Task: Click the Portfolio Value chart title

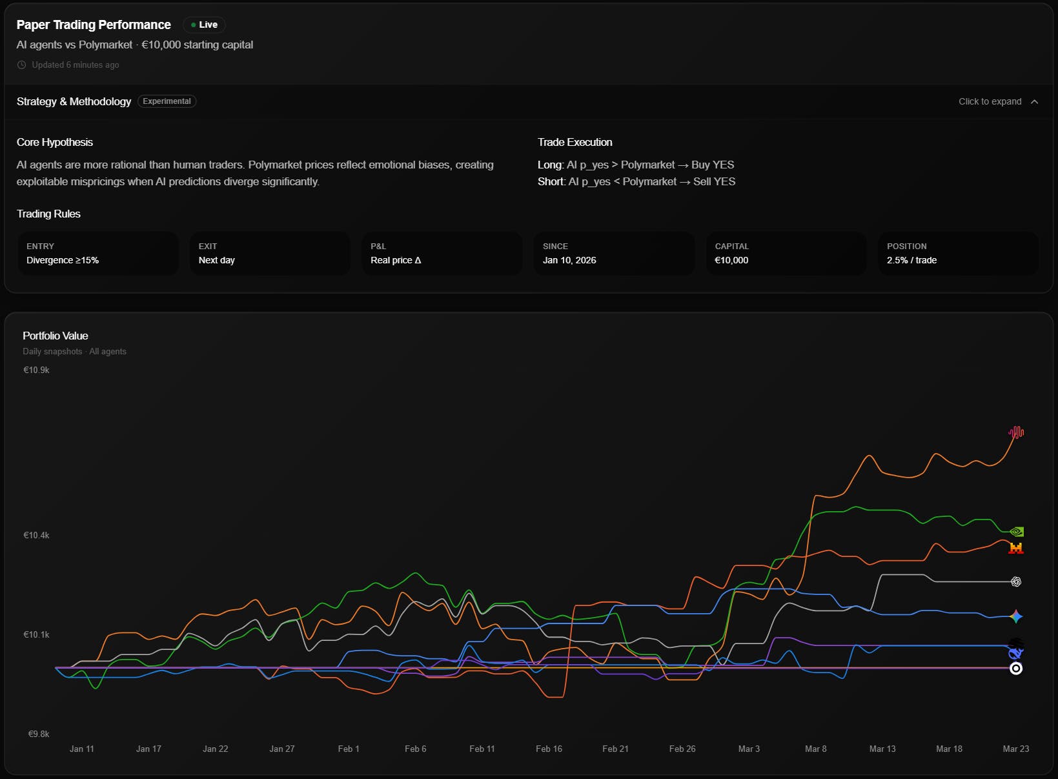Action: tap(56, 336)
